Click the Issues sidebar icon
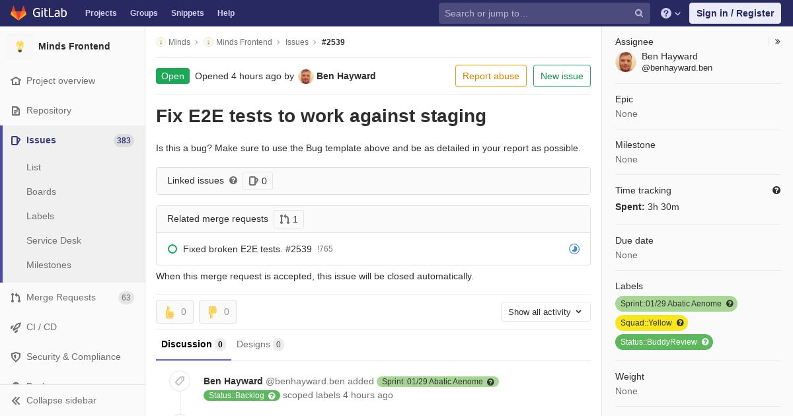The height and width of the screenshot is (416, 793). click(x=16, y=140)
